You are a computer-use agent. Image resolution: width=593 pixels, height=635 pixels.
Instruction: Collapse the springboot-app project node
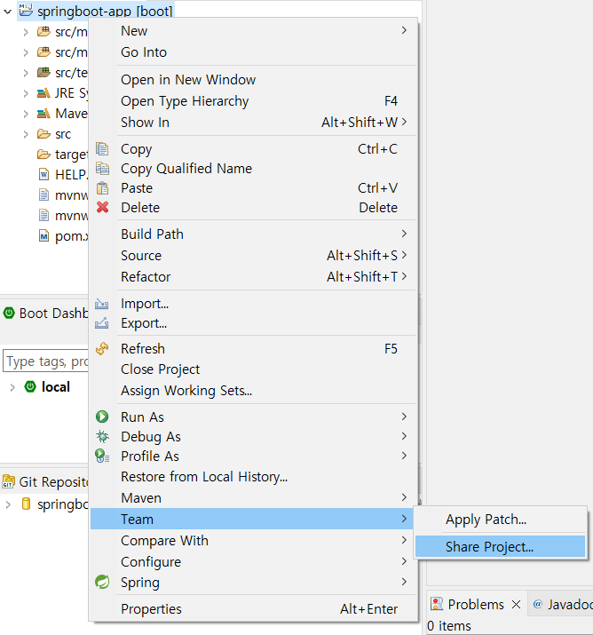[7, 12]
